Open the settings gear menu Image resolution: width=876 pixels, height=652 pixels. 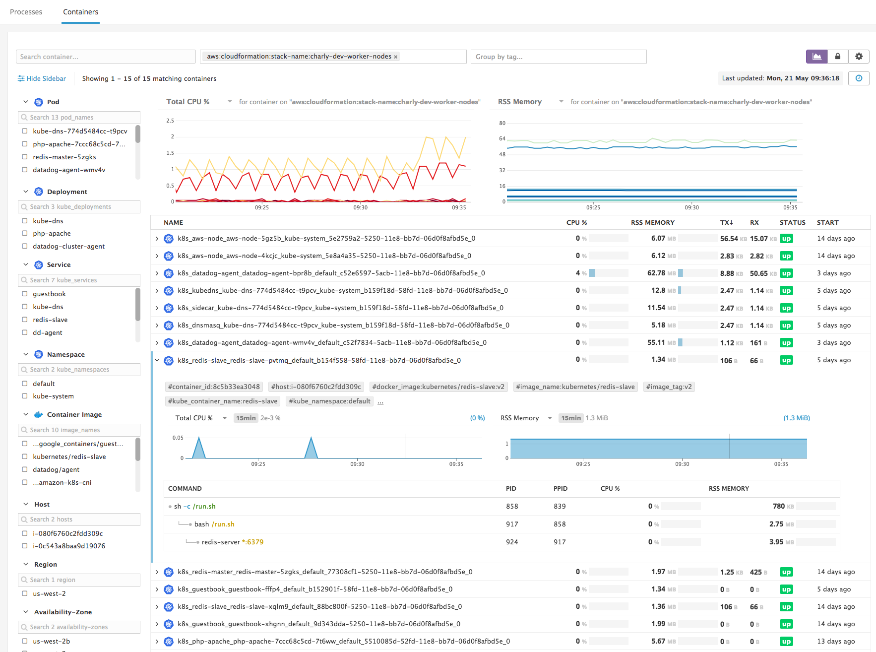point(859,56)
